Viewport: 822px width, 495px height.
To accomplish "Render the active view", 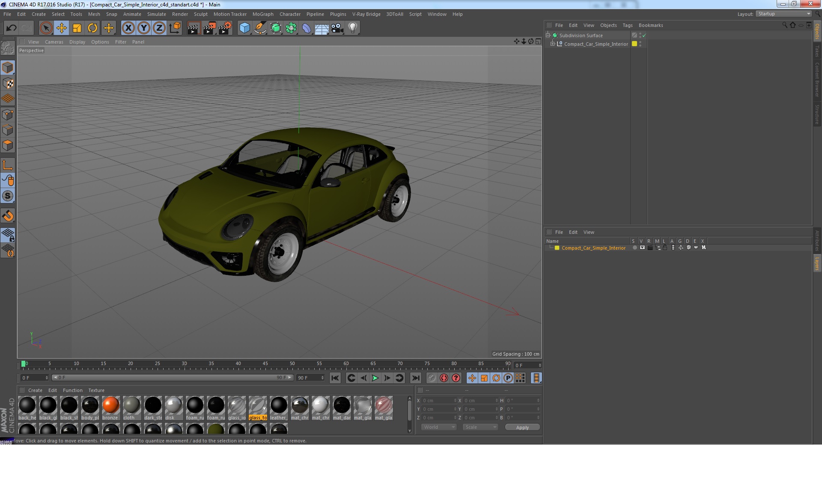I will 194,28.
